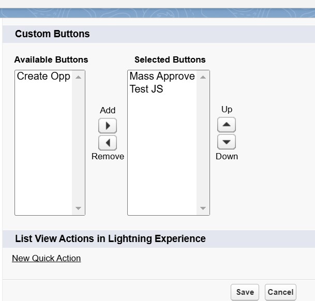Save the custom button layout
The height and width of the screenshot is (301, 315).
(x=245, y=292)
